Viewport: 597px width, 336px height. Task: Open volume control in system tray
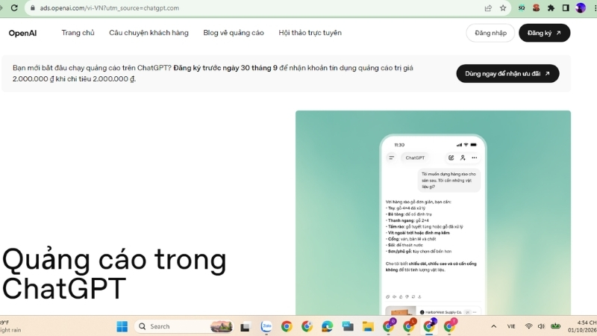[541, 326]
